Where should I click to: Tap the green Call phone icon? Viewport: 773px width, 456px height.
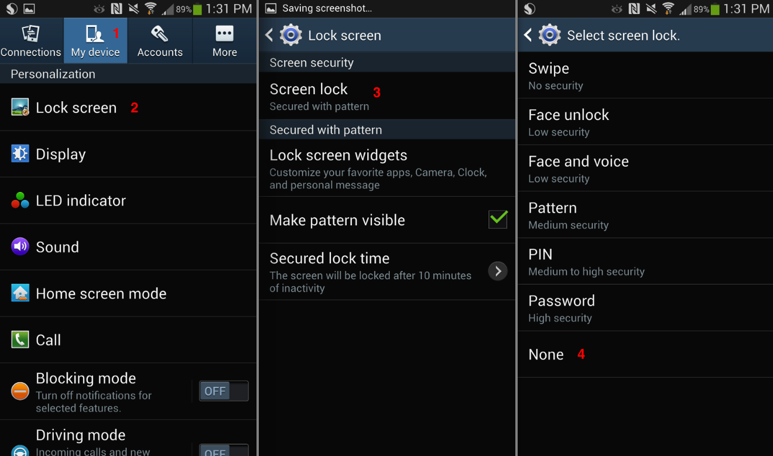click(x=20, y=340)
